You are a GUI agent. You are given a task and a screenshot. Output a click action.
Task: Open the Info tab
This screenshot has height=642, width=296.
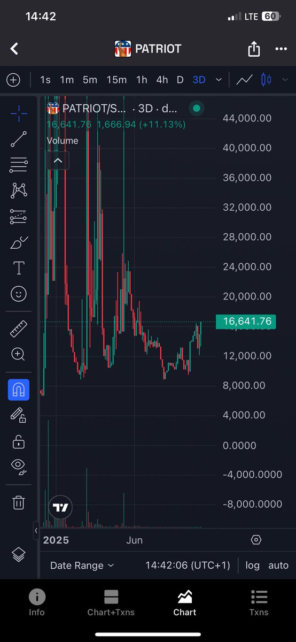[x=37, y=603]
